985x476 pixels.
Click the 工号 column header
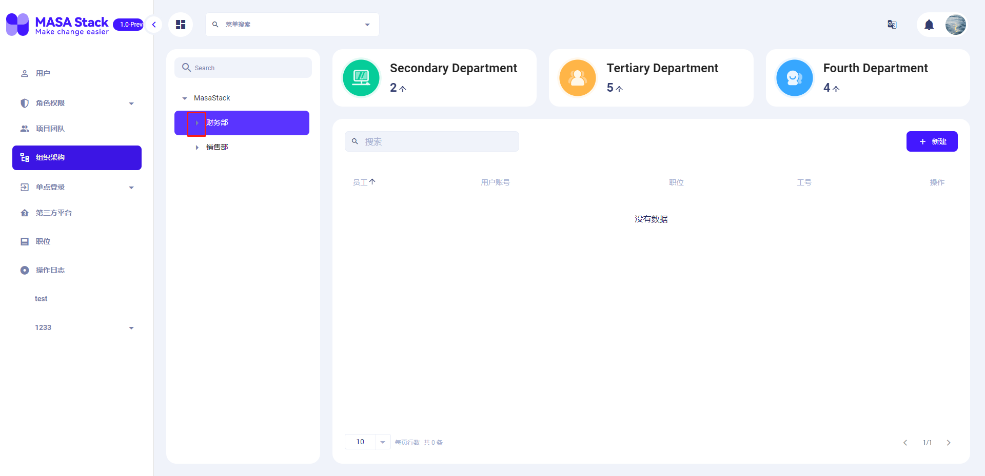pyautogui.click(x=804, y=182)
